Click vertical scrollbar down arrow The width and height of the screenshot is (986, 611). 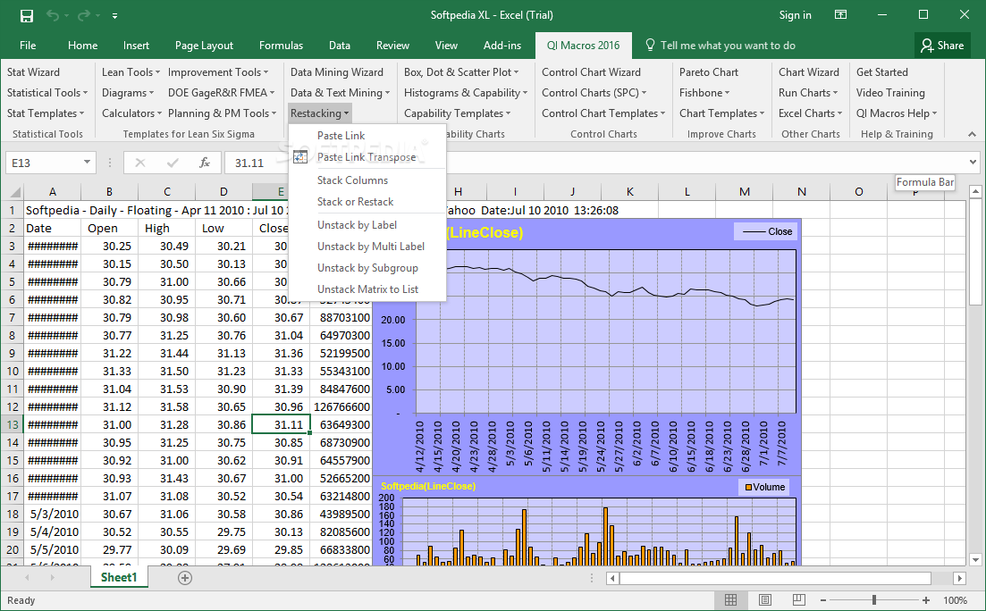[x=975, y=559]
